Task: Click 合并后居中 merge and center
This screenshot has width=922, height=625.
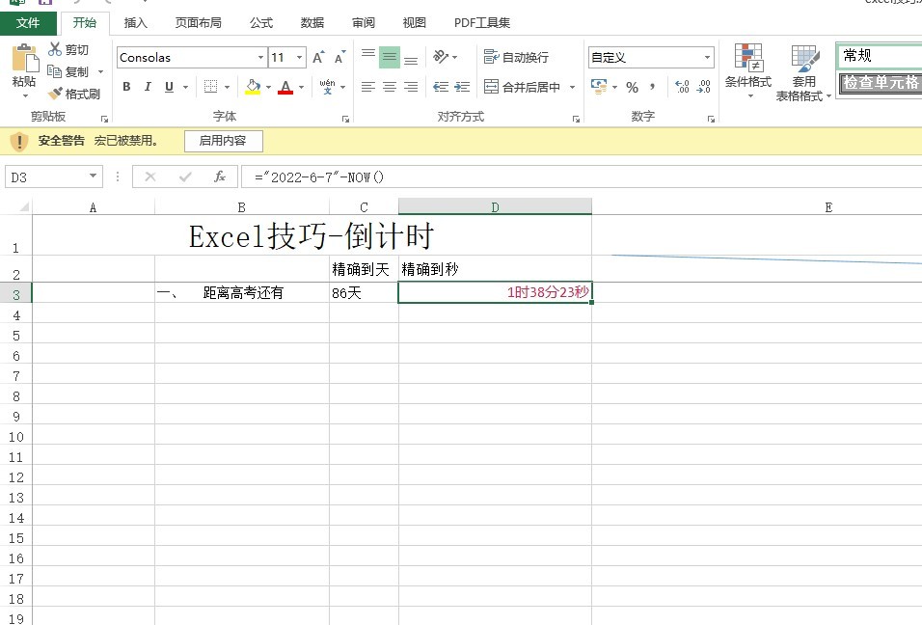Action: pos(522,87)
